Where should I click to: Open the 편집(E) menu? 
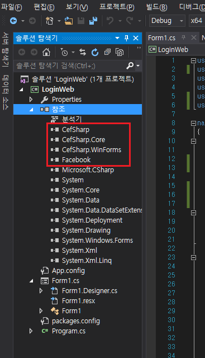tap(44, 7)
